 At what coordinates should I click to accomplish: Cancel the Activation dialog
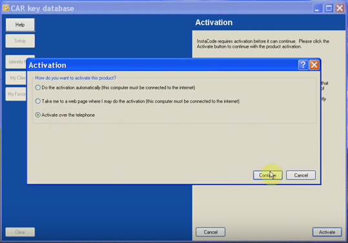(x=301, y=175)
